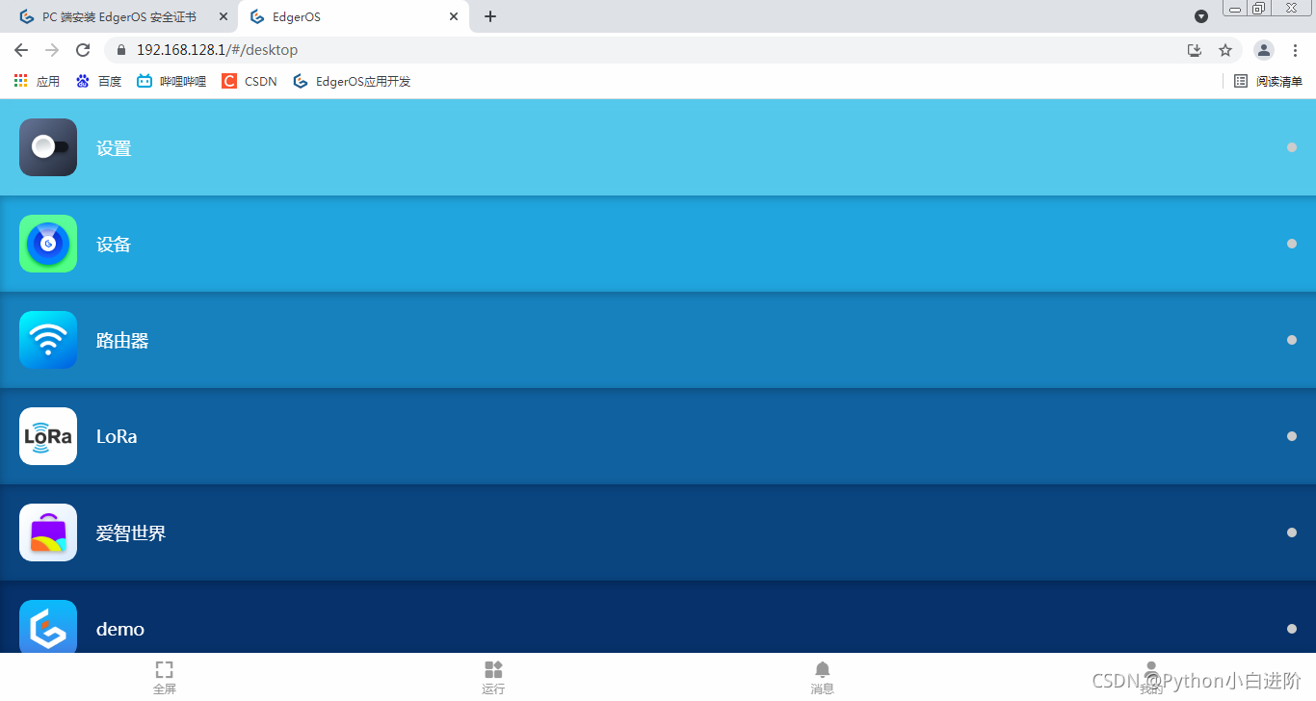1316x701 pixels.
Task: Select the EdgerOS tab
Action: point(354,17)
